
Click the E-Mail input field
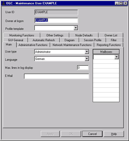(x=57, y=76)
